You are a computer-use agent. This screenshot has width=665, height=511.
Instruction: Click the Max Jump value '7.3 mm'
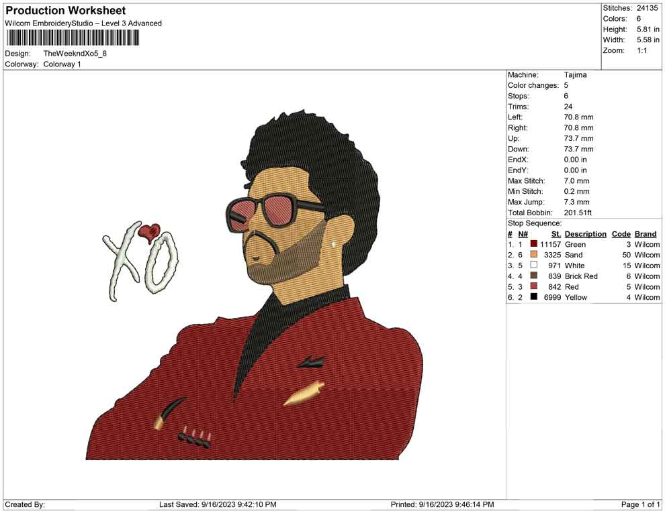click(x=577, y=202)
